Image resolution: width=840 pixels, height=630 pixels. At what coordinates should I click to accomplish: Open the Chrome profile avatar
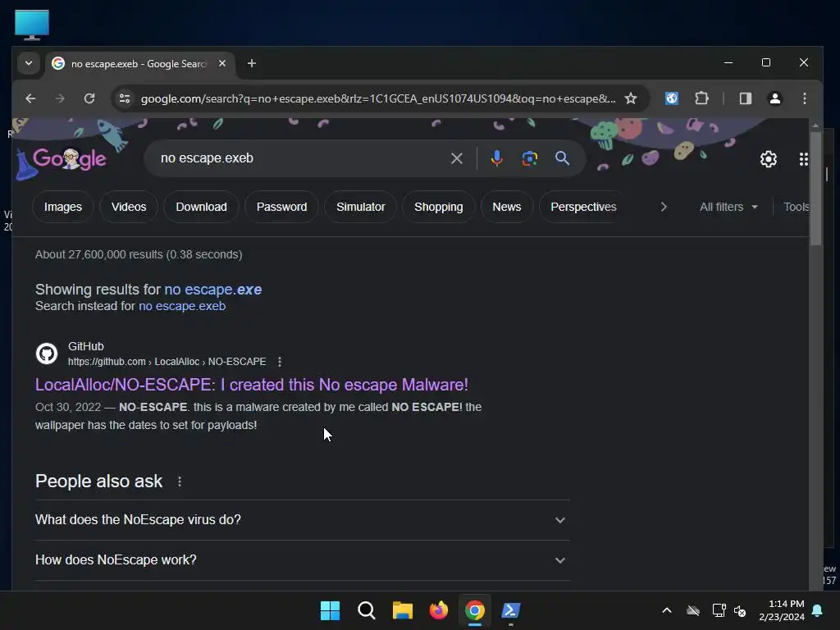pyautogui.click(x=774, y=98)
